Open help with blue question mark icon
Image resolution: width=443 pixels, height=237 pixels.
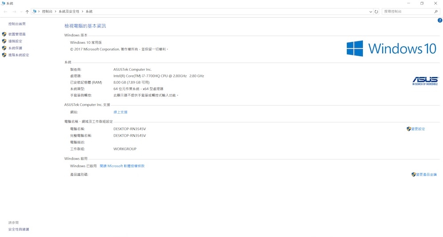click(440, 20)
